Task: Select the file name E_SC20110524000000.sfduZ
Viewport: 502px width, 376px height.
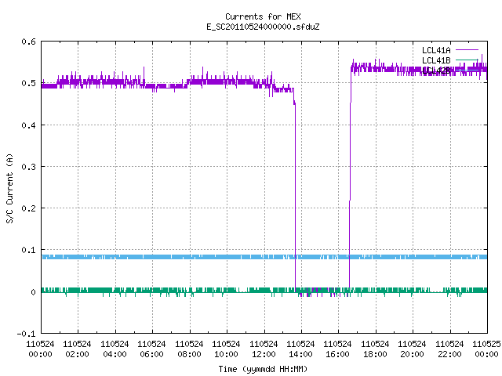Action: (x=263, y=27)
